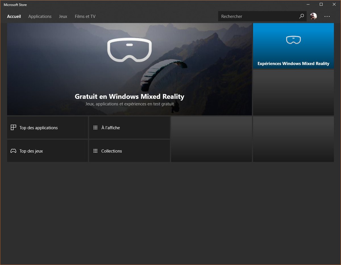The width and height of the screenshot is (341, 265).
Task: Maximize the Microsoft Store window
Action: click(321, 4)
